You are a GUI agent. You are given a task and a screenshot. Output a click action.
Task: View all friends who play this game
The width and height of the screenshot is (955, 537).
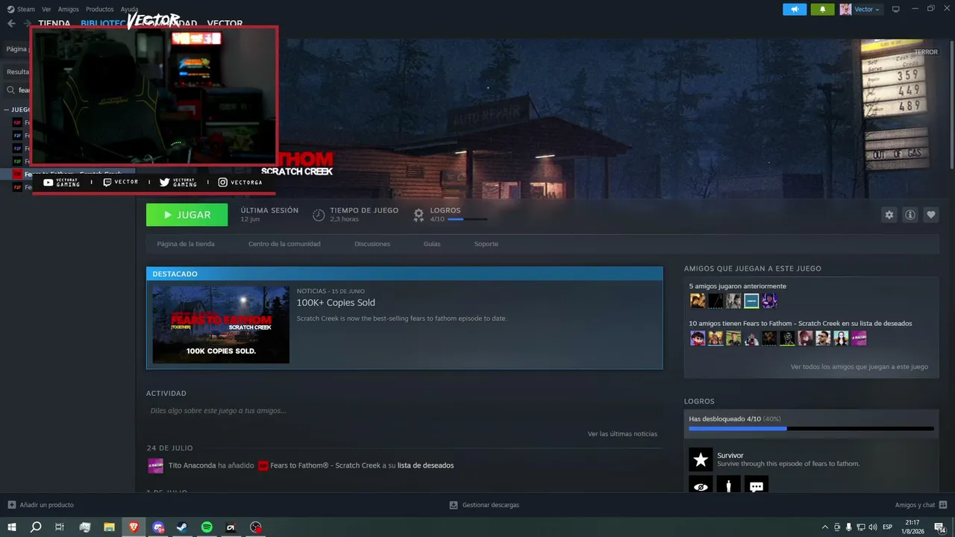point(859,367)
